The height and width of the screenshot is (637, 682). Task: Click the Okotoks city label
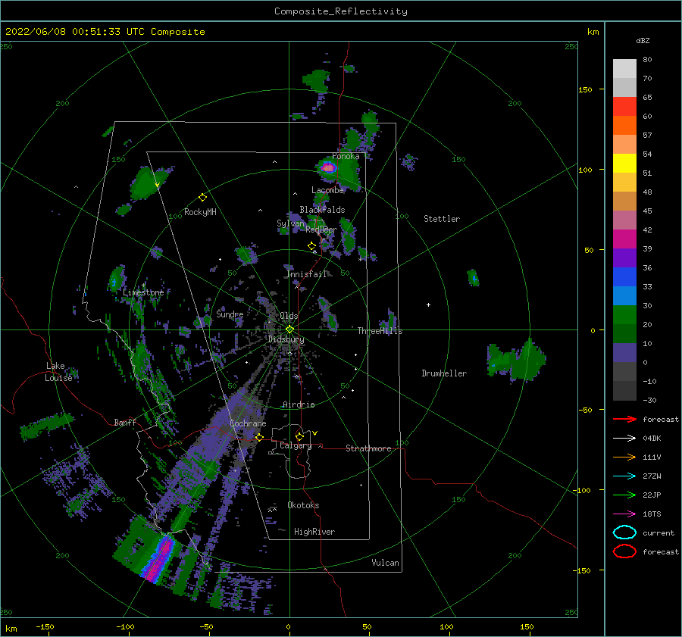coord(303,505)
